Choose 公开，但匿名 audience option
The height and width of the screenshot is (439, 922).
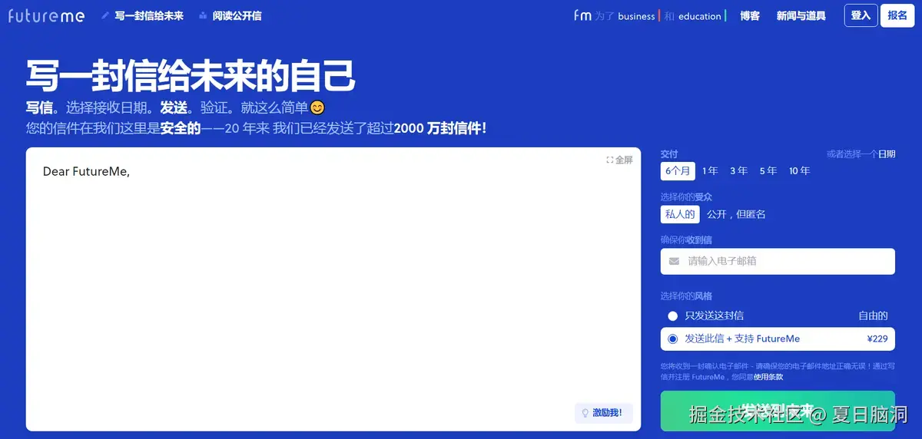coord(736,214)
